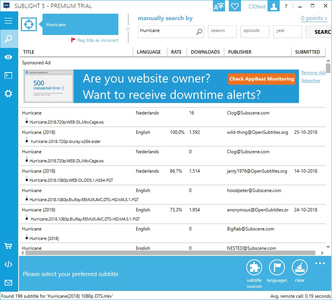The height and width of the screenshot is (300, 332).
Task: Click the horizontal scrollbar right arrow
Action: [322, 253]
